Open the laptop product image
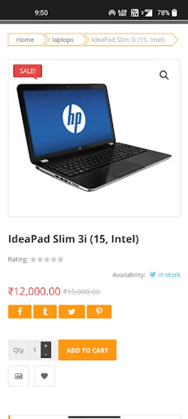 click(x=94, y=138)
